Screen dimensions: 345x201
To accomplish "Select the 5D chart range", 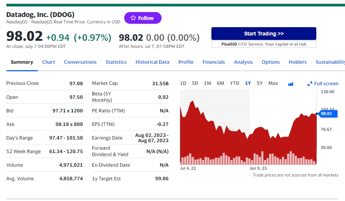I will click(195, 83).
